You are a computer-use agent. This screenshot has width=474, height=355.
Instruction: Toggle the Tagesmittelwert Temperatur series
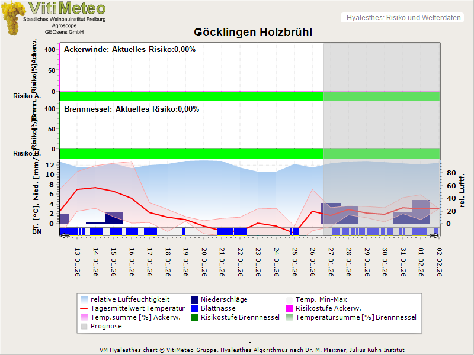pyautogui.click(x=83, y=308)
